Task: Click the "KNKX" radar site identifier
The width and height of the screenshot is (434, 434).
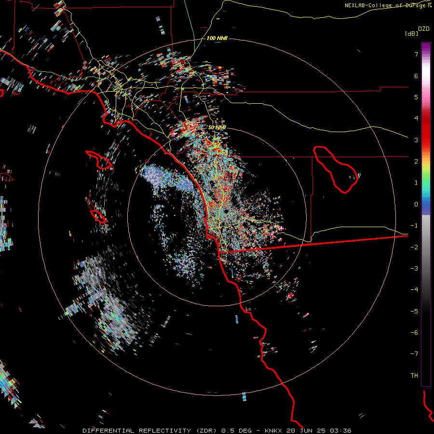Action: (273, 431)
